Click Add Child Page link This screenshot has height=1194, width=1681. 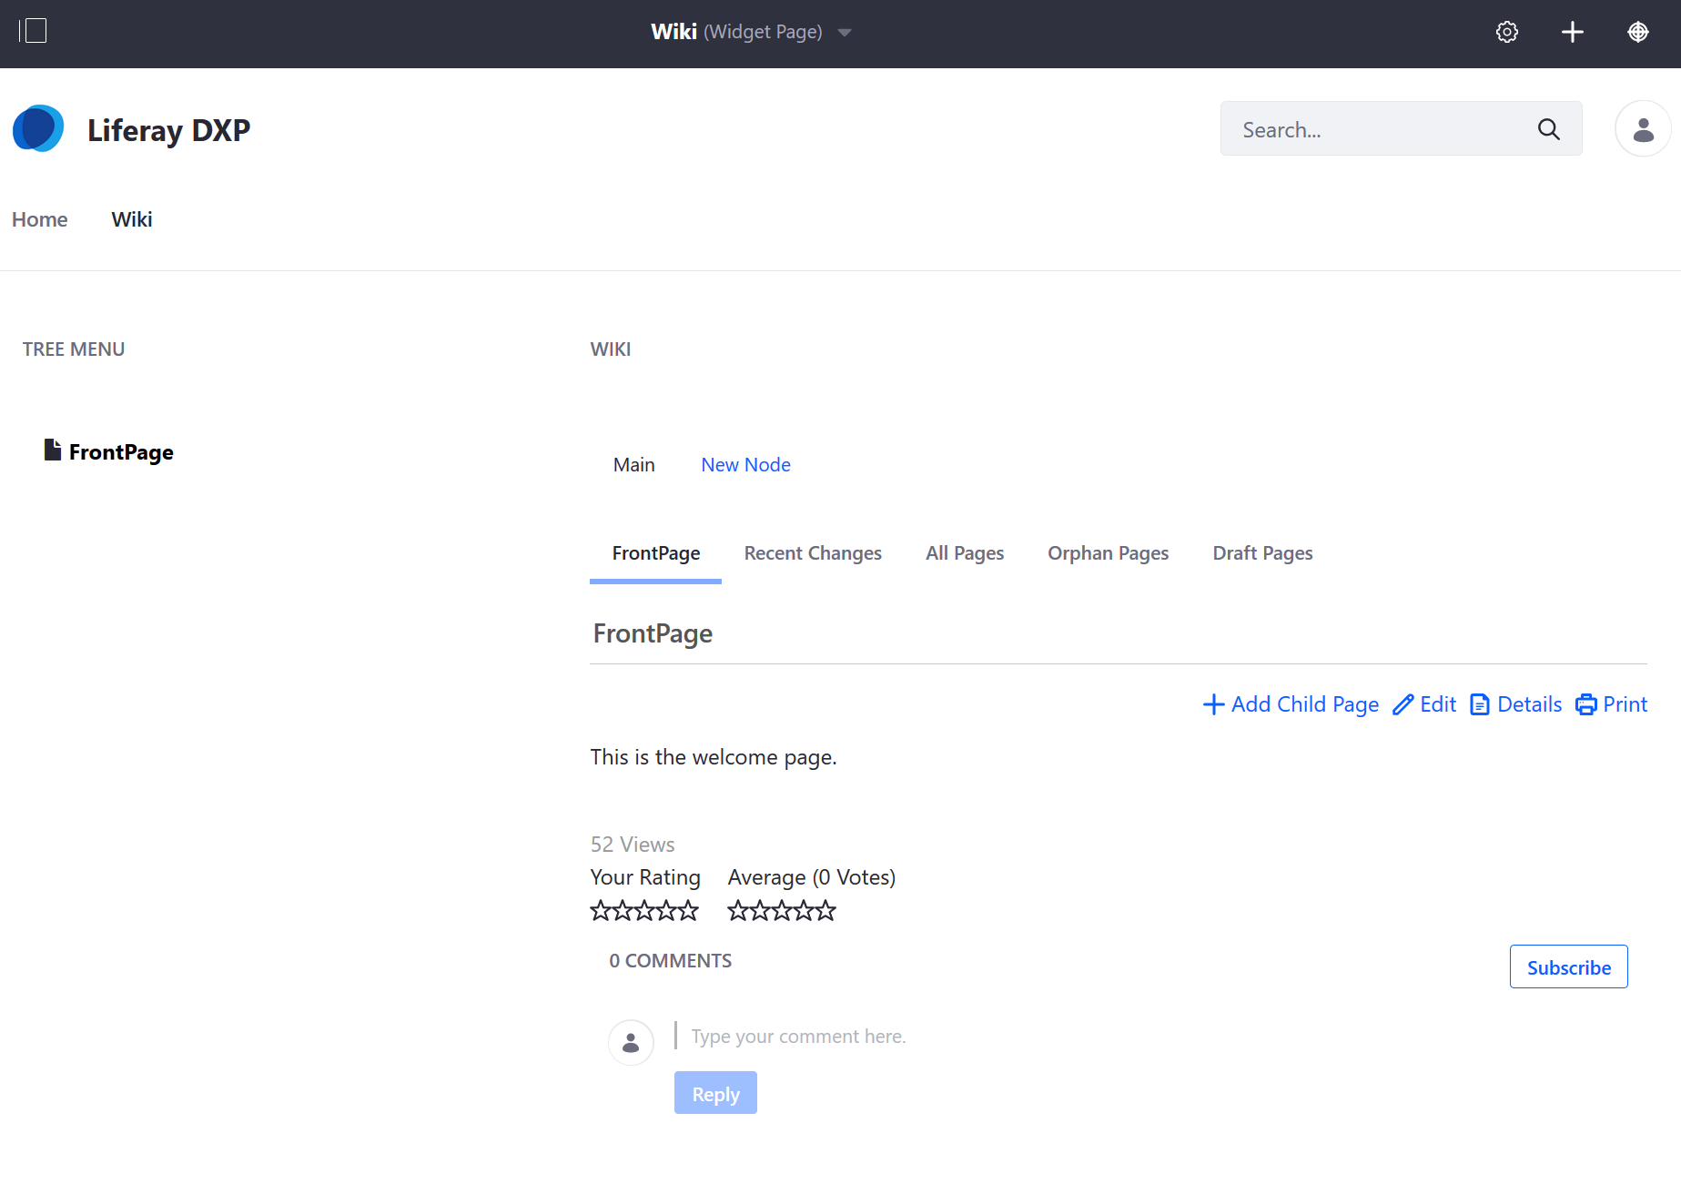1291,704
